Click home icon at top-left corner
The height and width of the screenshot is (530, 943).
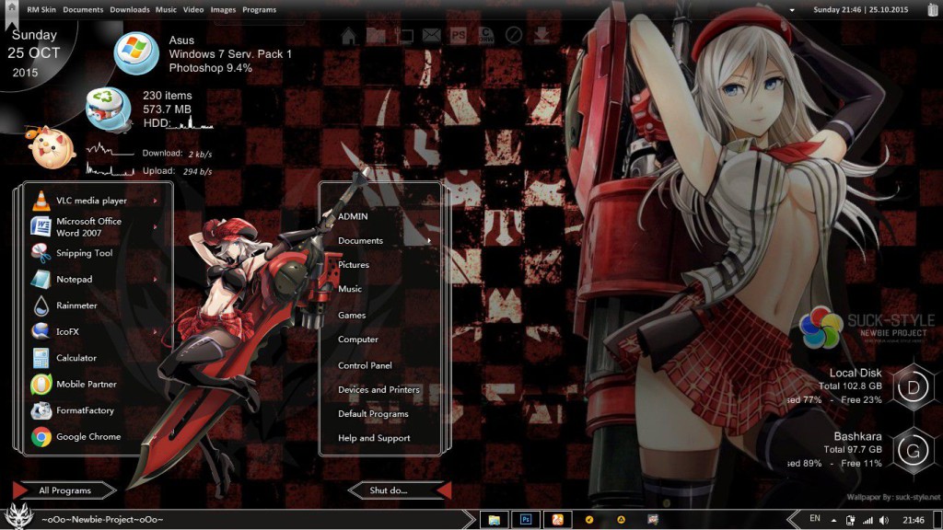pos(11,7)
